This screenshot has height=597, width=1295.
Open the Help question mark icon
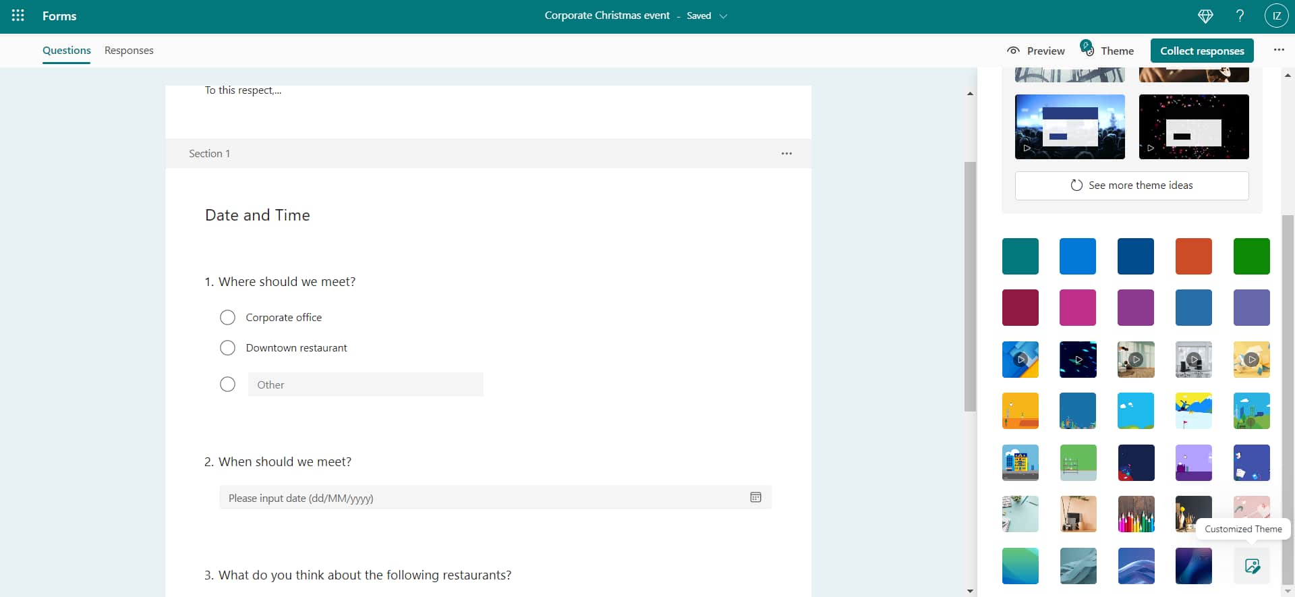click(1240, 16)
